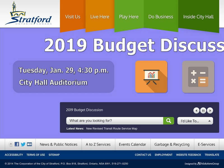Open Garbage & Recycling page
Screen dimensions: 224x168
pos(172,144)
